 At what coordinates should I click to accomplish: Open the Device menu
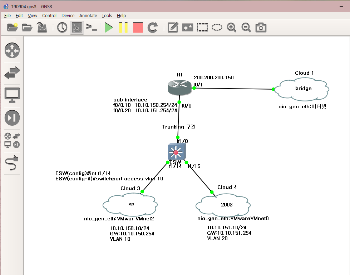tap(68, 16)
